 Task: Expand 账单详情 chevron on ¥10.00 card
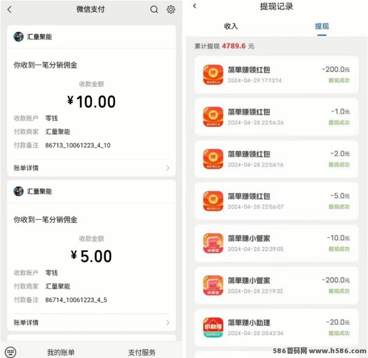(168, 168)
